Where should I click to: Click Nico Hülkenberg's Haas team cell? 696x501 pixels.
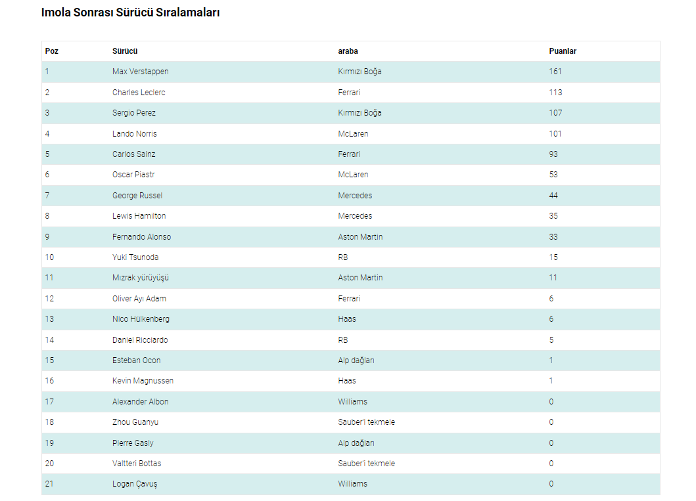click(347, 319)
